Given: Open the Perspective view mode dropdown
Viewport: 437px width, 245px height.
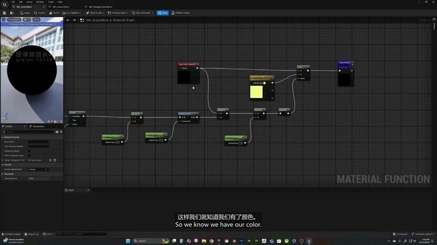Looking at the screenshot, I should point(14,20).
